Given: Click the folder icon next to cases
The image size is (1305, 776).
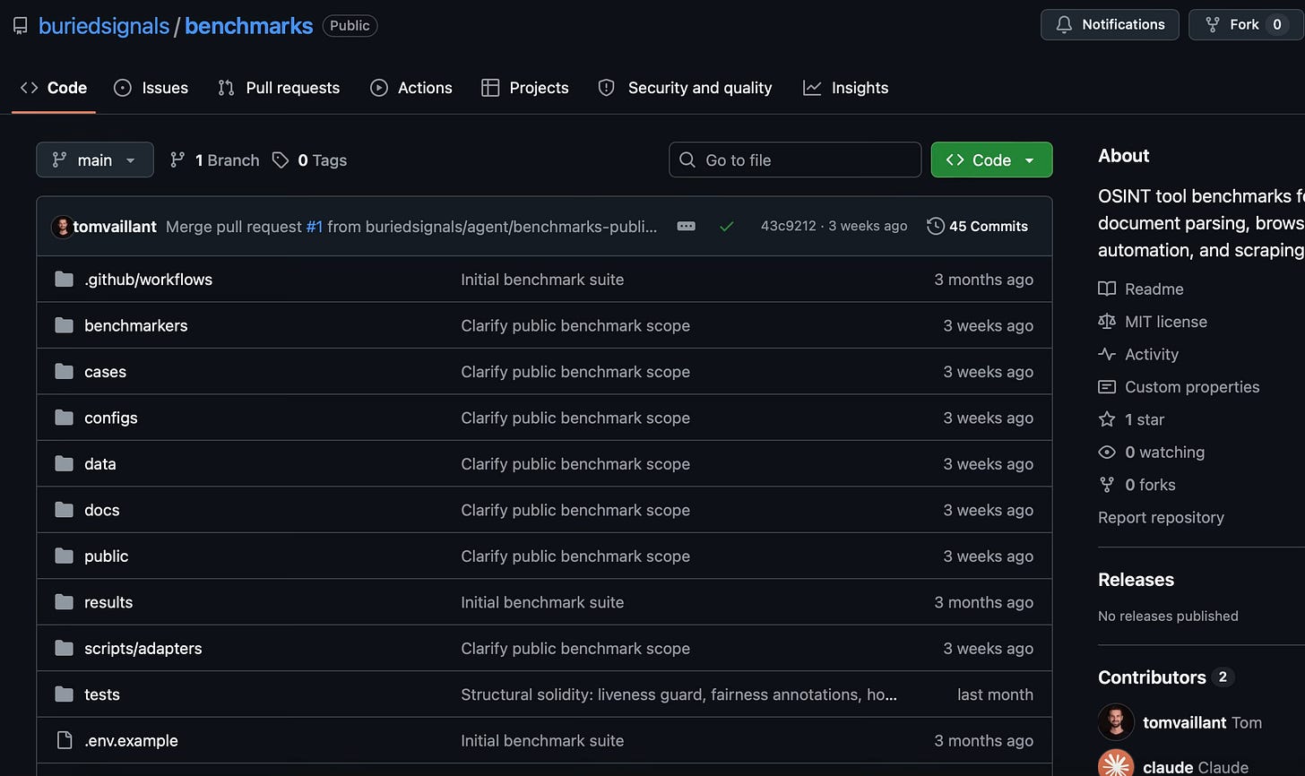Looking at the screenshot, I should pyautogui.click(x=64, y=371).
